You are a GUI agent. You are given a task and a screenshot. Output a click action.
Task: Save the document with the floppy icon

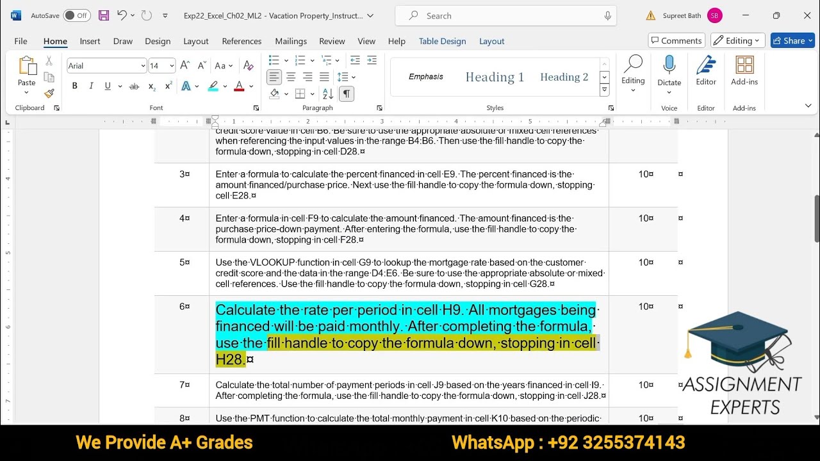pyautogui.click(x=103, y=15)
